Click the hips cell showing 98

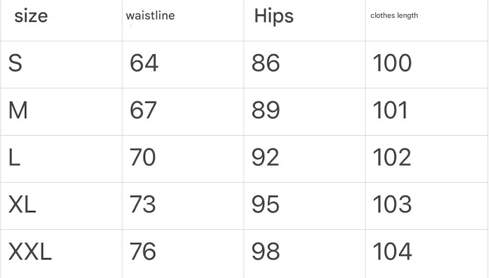click(x=265, y=252)
